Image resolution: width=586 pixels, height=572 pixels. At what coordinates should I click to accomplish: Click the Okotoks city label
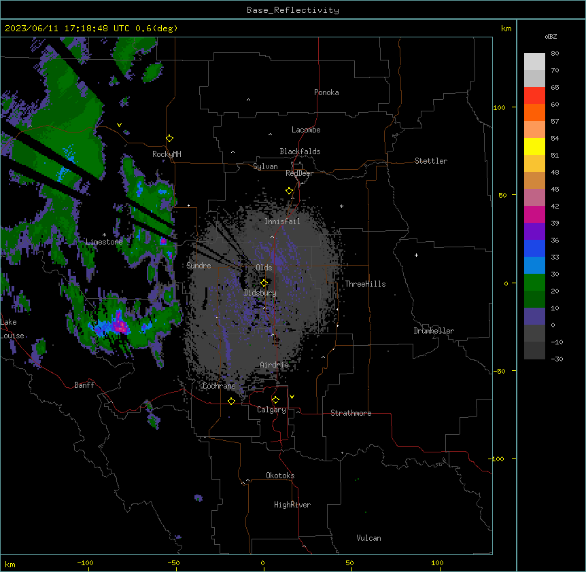click(280, 476)
